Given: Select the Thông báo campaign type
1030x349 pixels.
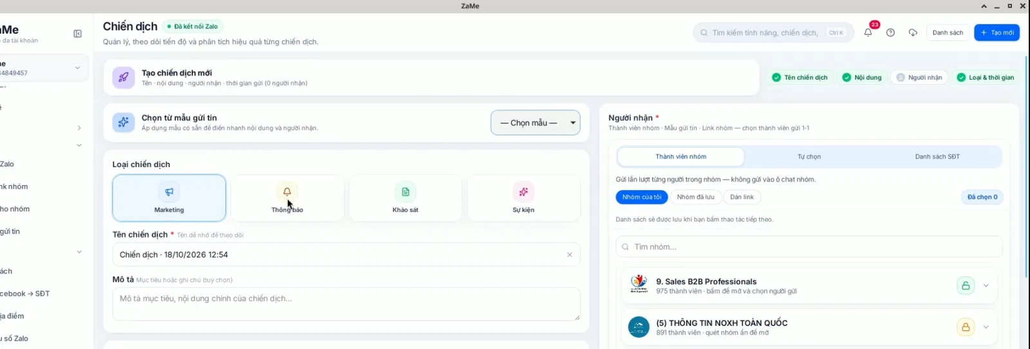Looking at the screenshot, I should pyautogui.click(x=287, y=198).
